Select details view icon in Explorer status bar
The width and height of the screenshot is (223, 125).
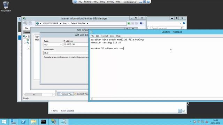click(x=180, y=111)
